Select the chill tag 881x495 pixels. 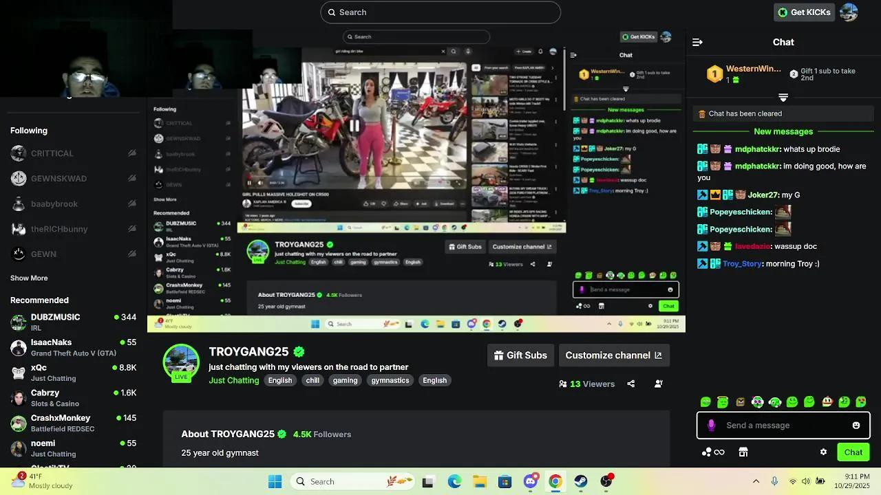coord(312,380)
